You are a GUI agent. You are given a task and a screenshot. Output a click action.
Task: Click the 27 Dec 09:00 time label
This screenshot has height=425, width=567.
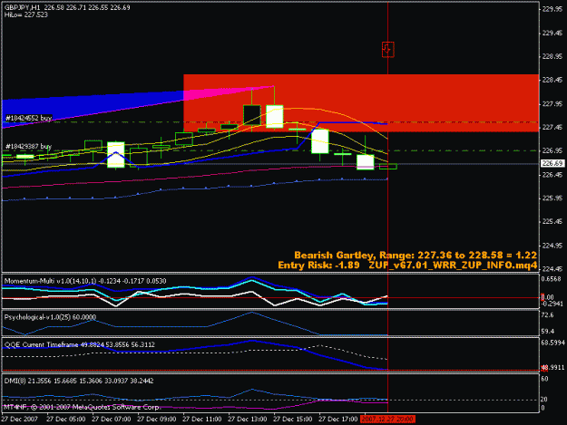pos(157,420)
